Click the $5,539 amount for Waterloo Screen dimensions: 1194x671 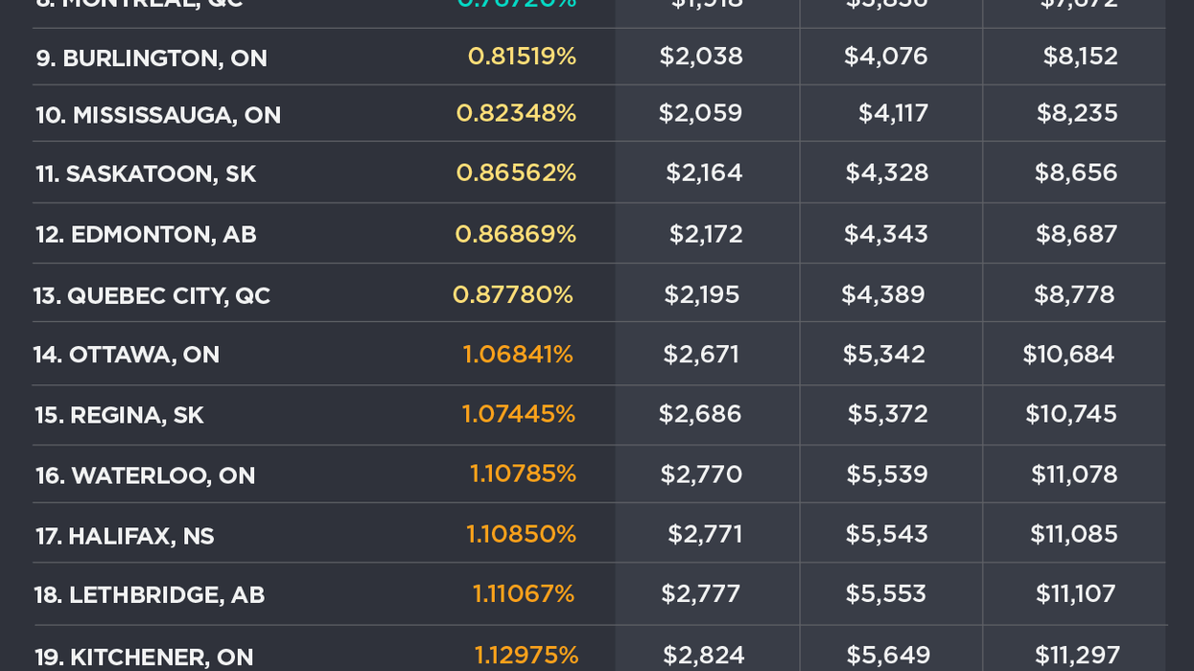point(886,474)
